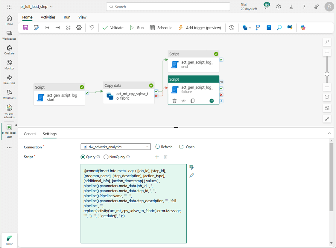The height and width of the screenshot is (248, 336).
Task: Click zoom in plus on canvas
Action: (x=327, y=52)
